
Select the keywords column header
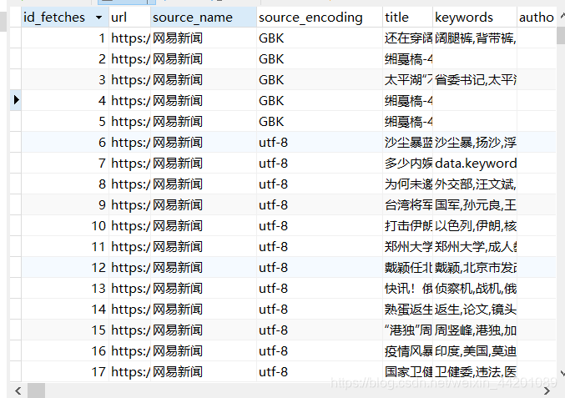point(475,18)
